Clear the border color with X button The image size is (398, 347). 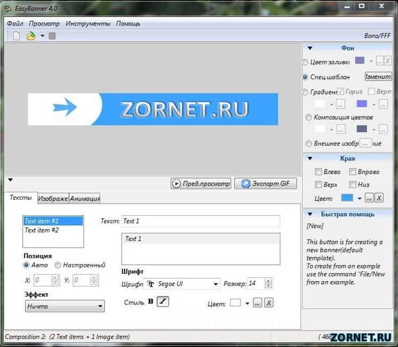379,198
